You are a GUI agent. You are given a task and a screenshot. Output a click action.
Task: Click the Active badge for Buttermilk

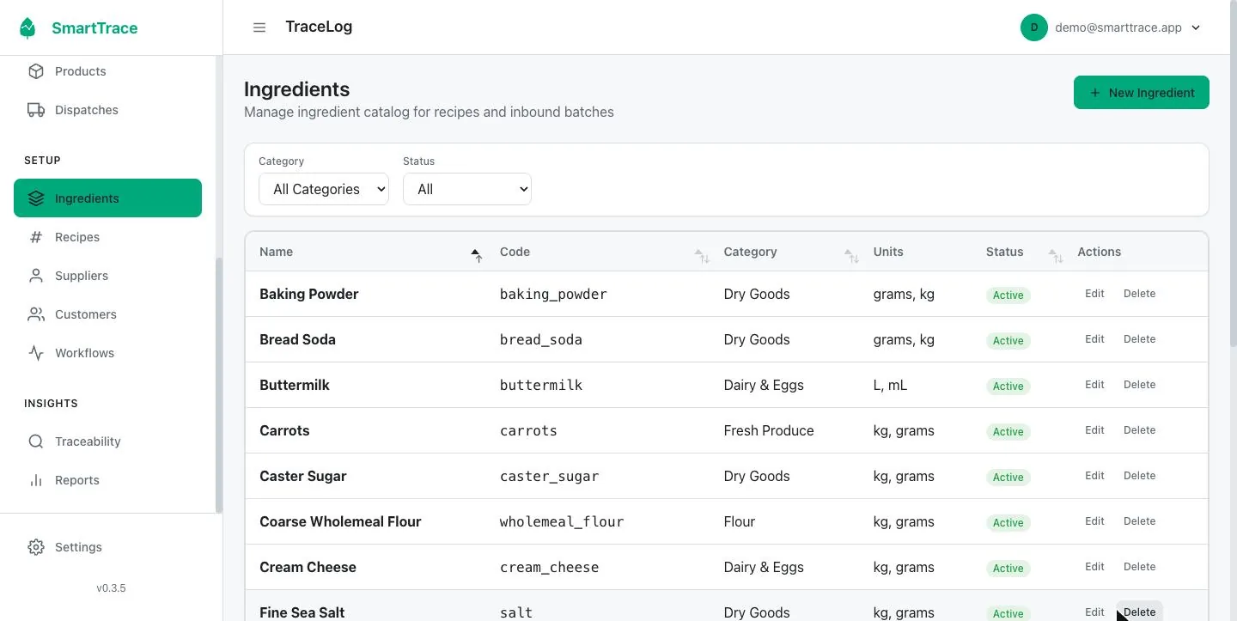pos(1008,386)
